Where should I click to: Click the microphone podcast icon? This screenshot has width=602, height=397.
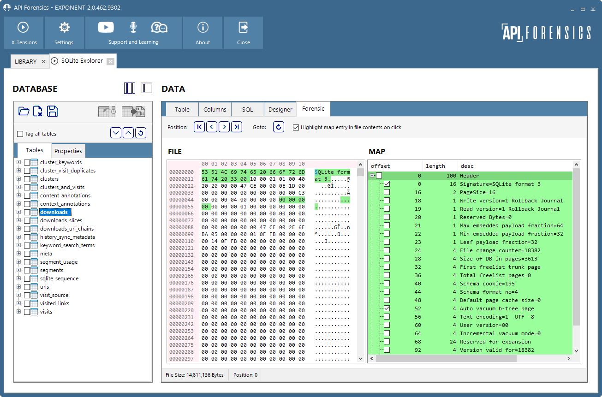pos(133,28)
